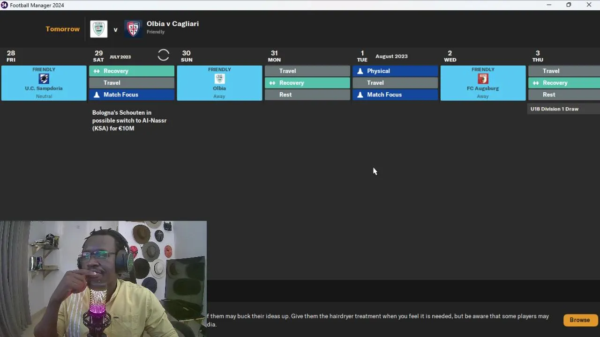Open Saturday's Recovery training session
600x337 pixels.
coord(132,71)
